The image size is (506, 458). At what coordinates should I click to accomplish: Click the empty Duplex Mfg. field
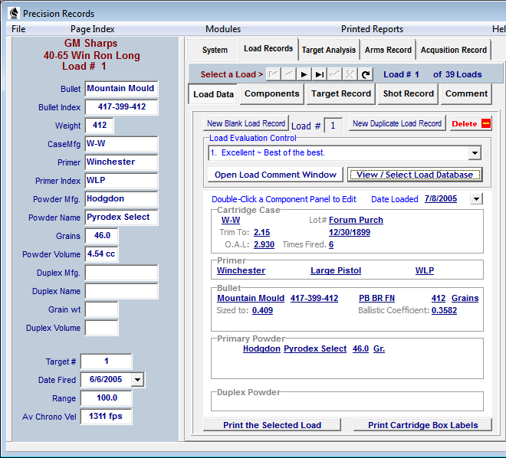coord(121,273)
